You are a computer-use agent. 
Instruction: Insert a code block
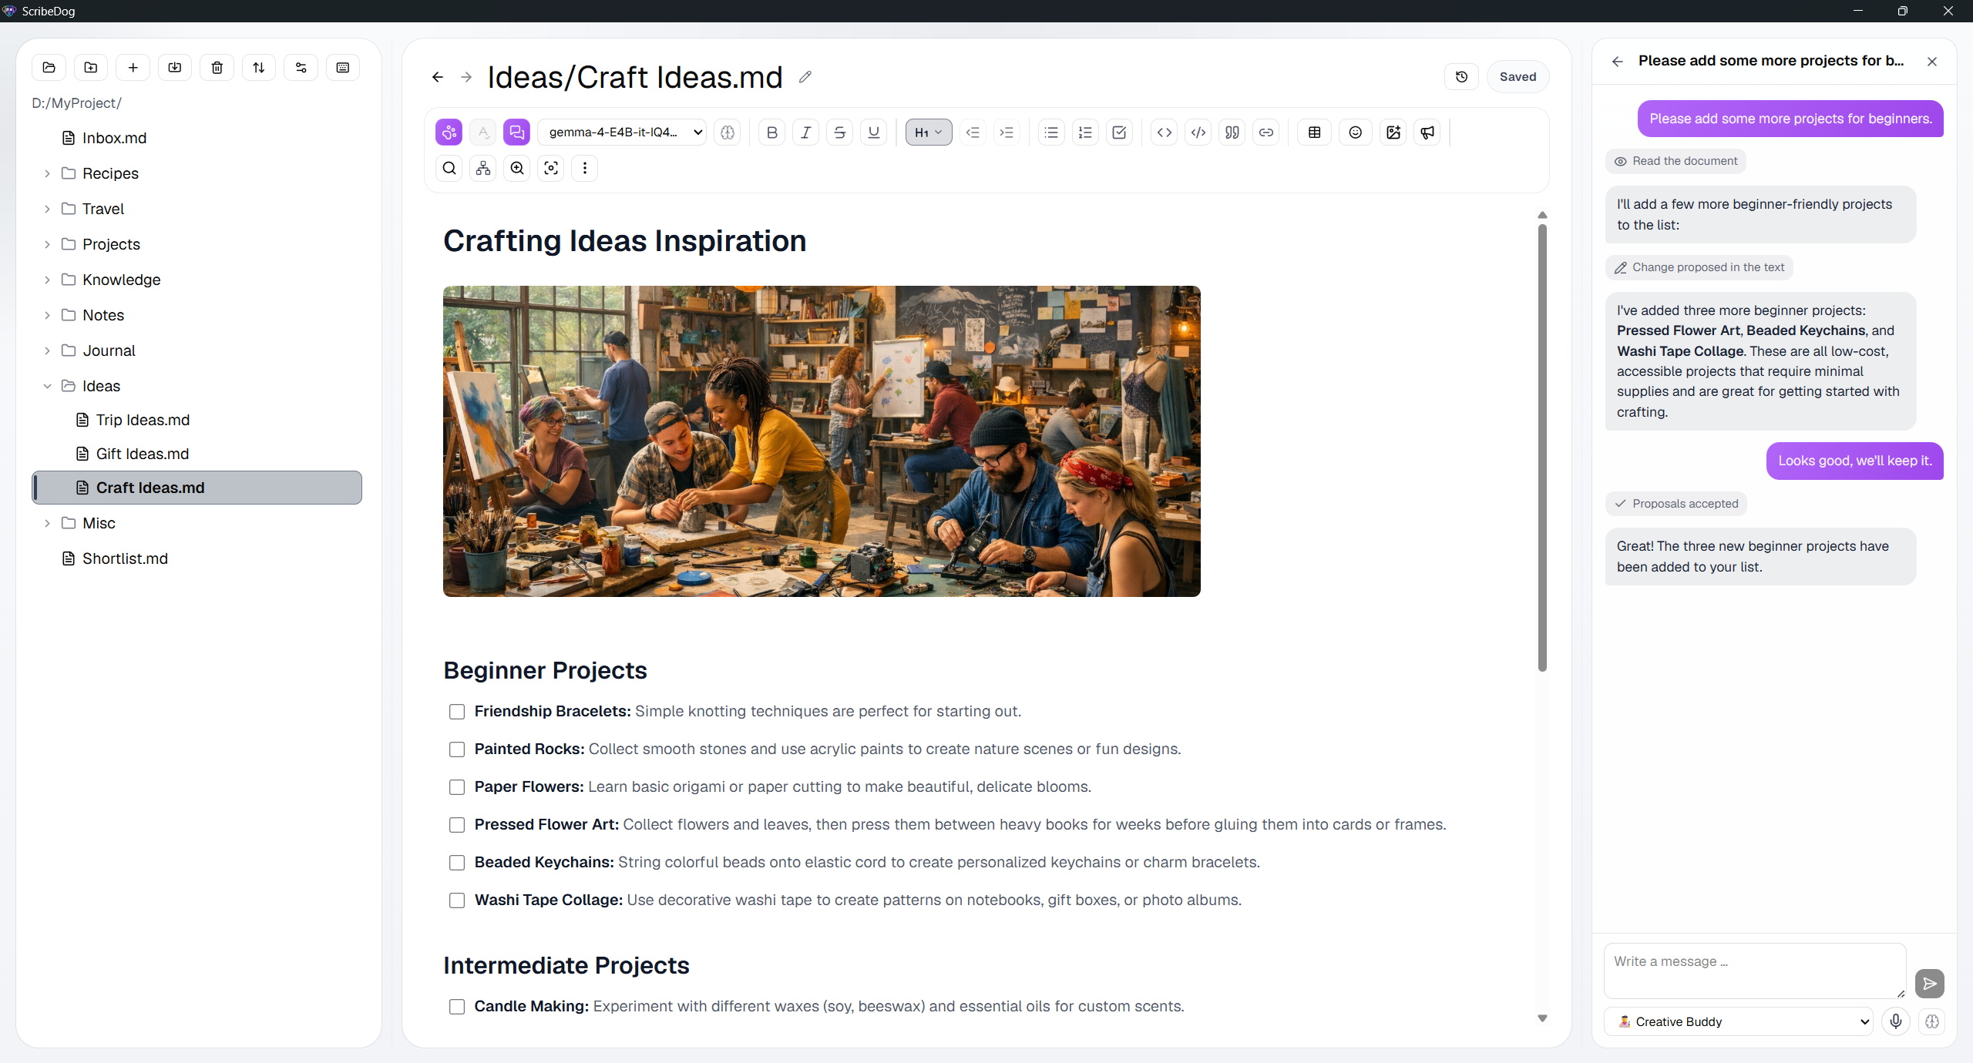tap(1198, 132)
